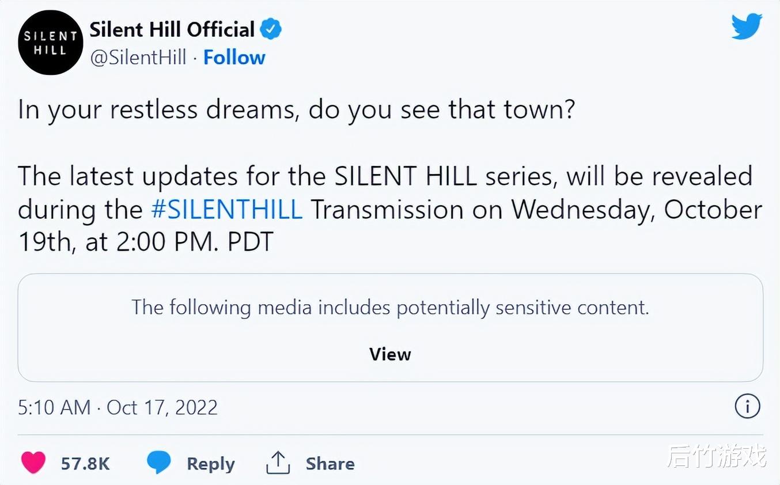This screenshot has height=485, width=780.
Task: Click the Silent Hill profile avatar
Action: tap(51, 43)
